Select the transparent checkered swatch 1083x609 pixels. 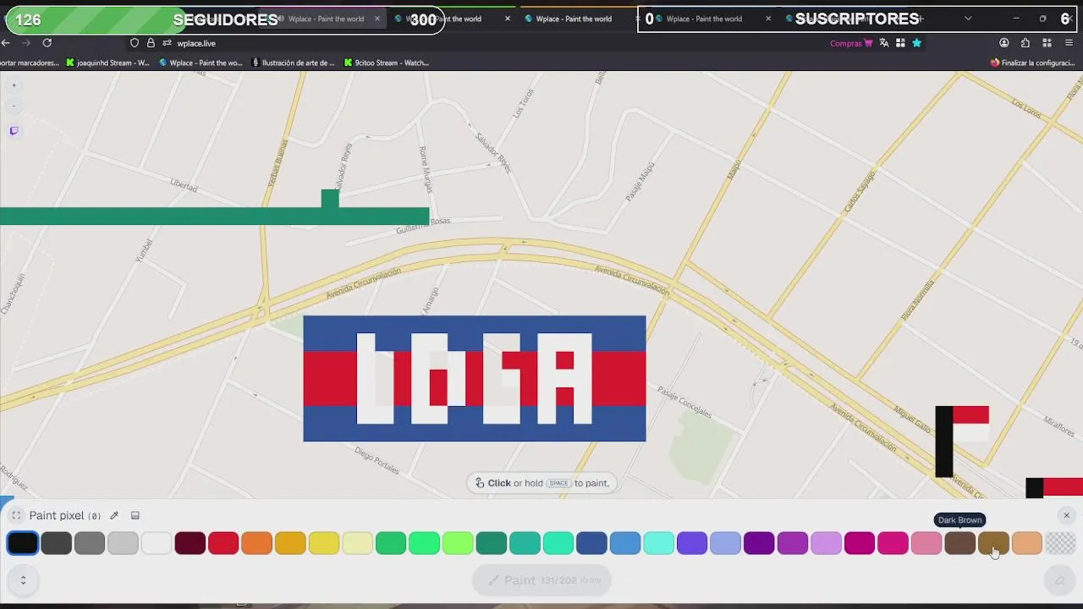1060,543
